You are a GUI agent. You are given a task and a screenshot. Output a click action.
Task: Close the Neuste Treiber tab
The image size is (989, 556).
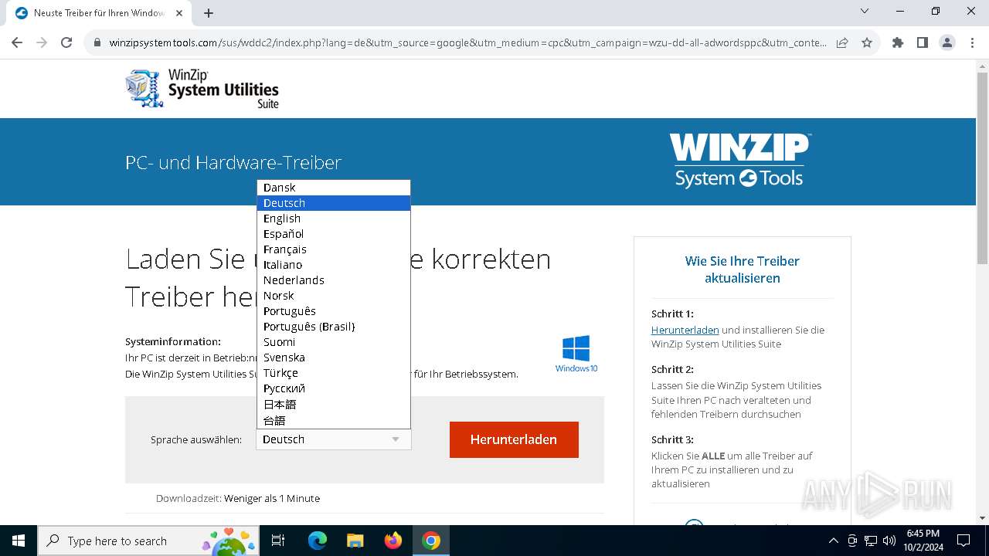180,13
